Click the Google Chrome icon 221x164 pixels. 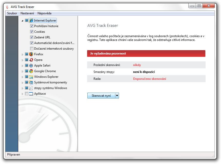click(x=31, y=71)
